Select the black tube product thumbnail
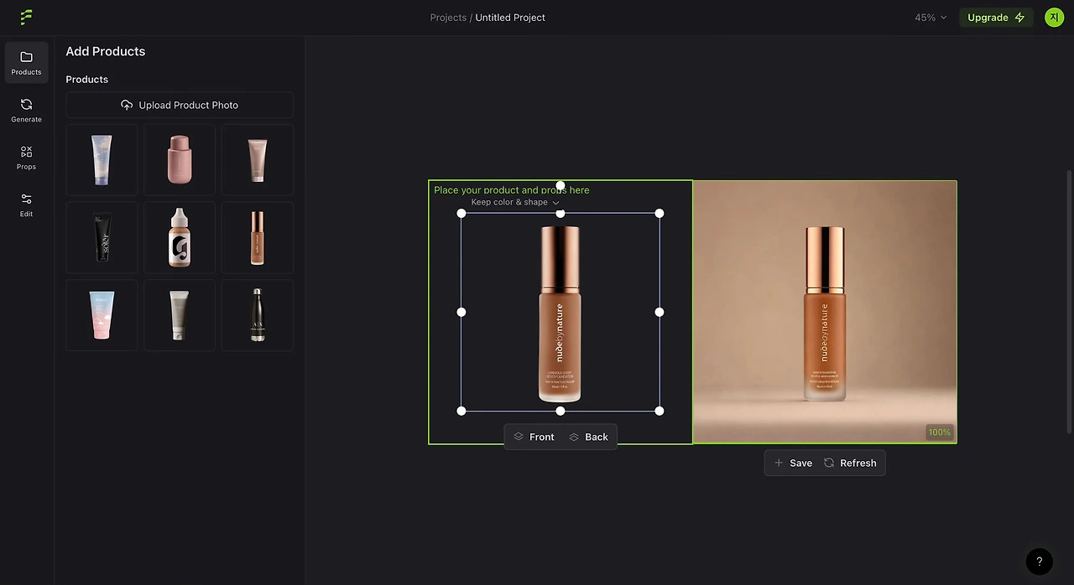The image size is (1074, 585). (x=102, y=237)
